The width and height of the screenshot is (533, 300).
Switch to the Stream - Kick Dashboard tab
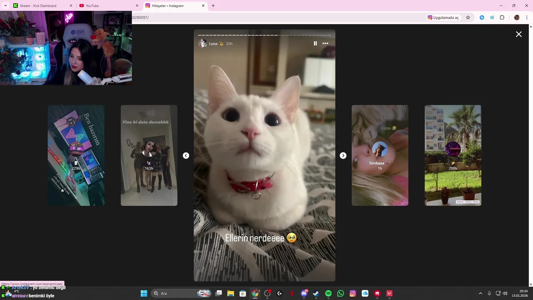click(x=42, y=6)
